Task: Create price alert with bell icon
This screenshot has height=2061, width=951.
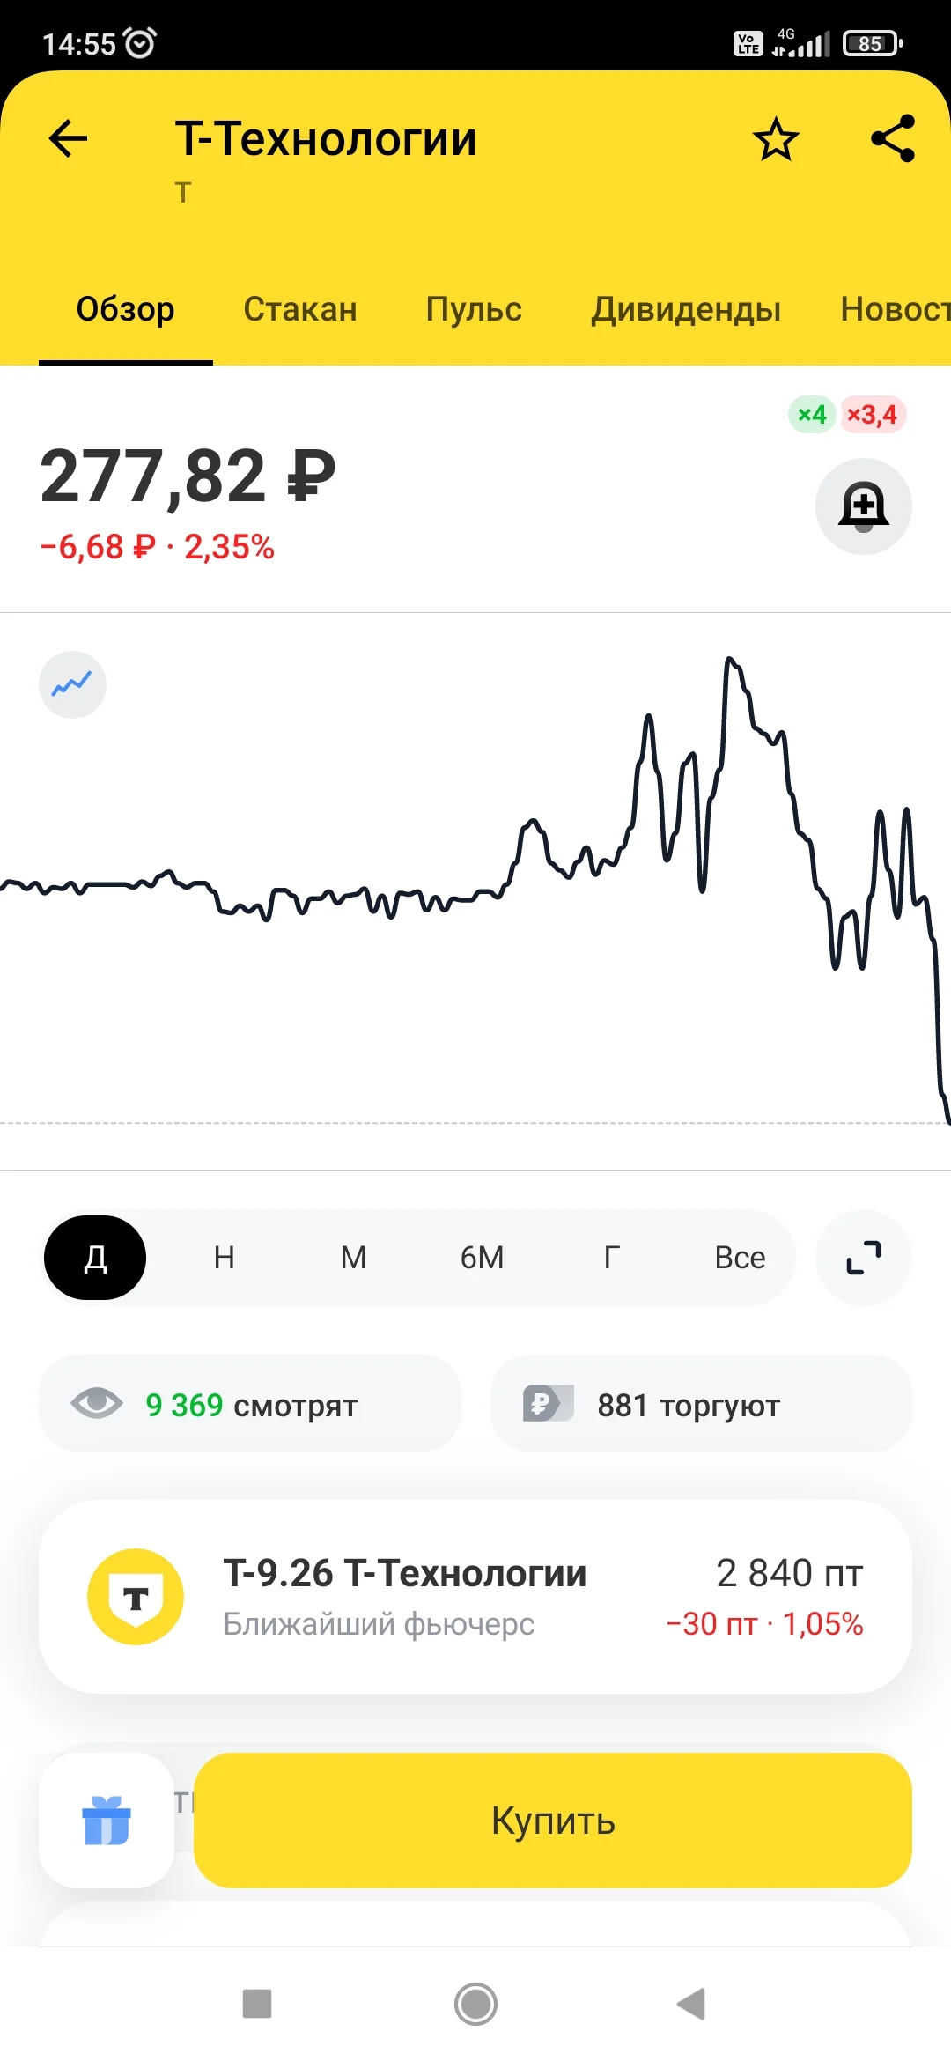Action: pos(864,506)
